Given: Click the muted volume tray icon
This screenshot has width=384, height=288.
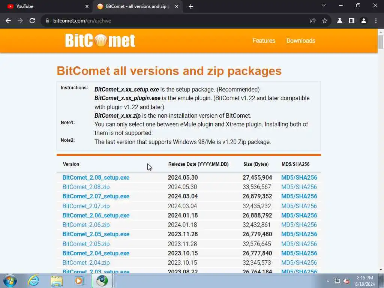Looking at the screenshot, I should click(x=346, y=281).
